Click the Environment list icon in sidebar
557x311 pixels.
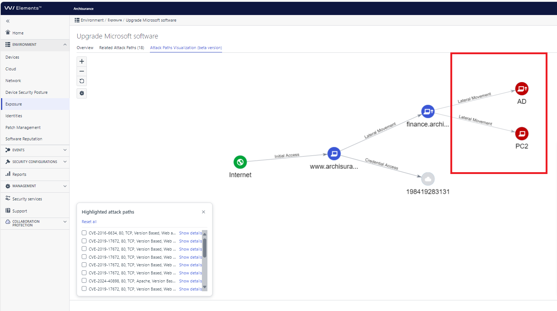coord(8,44)
